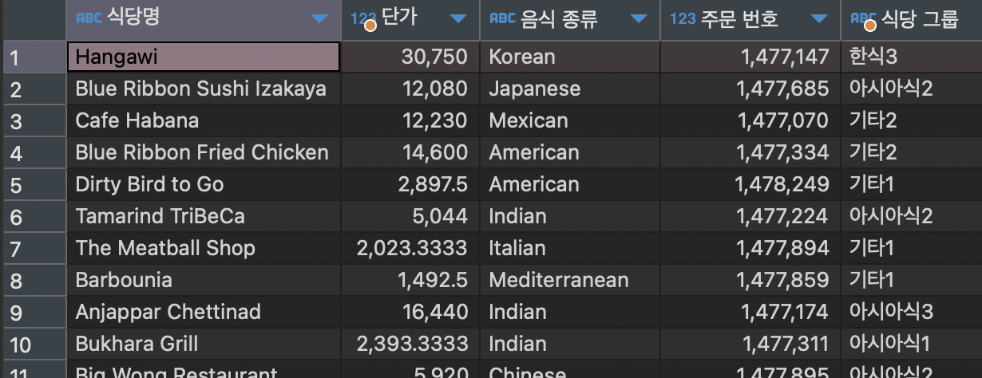This screenshot has width=982, height=378.
Task: Select row number 8 header
Action: tap(33, 280)
